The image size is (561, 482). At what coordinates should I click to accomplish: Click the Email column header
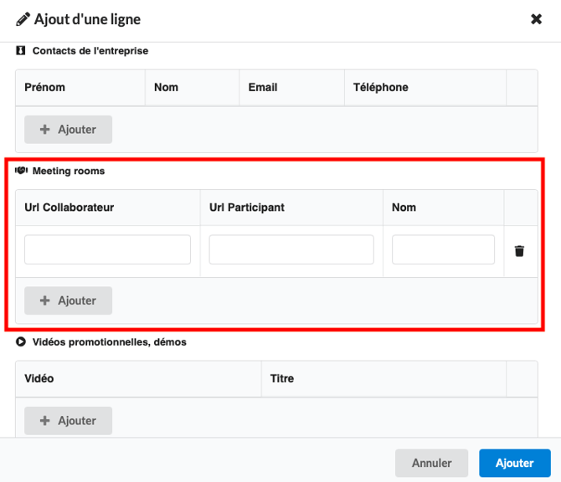[x=263, y=87]
